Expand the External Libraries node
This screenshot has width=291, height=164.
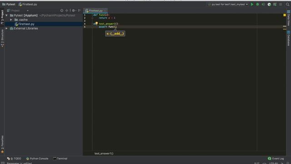tap(7, 28)
